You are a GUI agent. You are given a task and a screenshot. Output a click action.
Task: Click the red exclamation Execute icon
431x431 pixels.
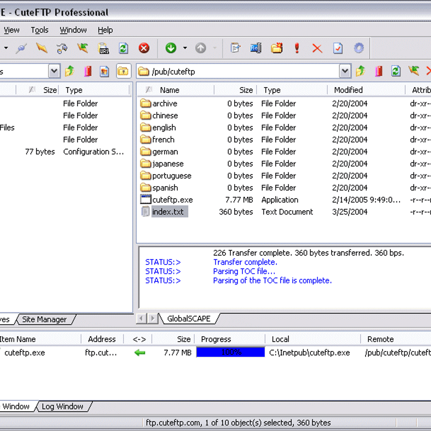pyautogui.click(x=297, y=48)
